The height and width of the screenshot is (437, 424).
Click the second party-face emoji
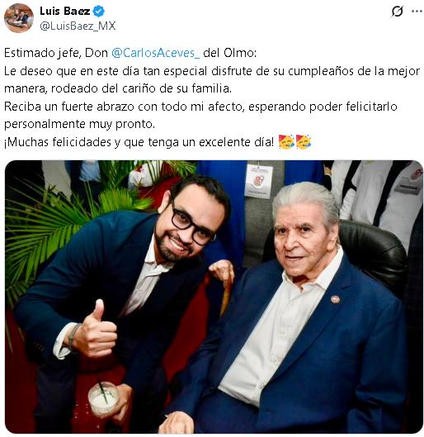304,142
